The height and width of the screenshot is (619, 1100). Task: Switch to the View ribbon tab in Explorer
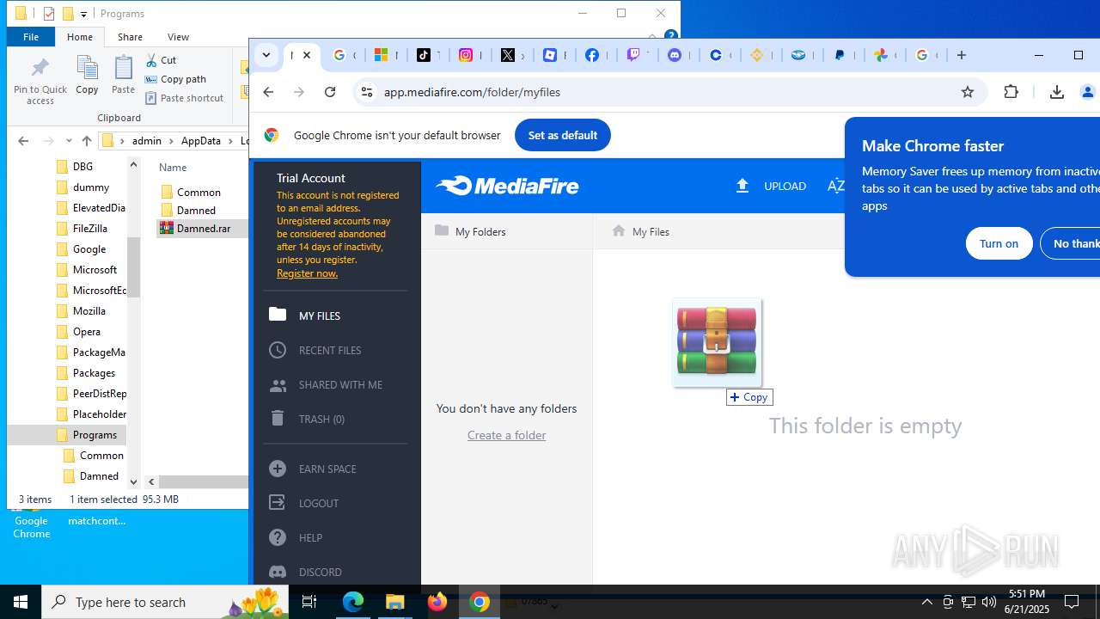click(x=178, y=37)
